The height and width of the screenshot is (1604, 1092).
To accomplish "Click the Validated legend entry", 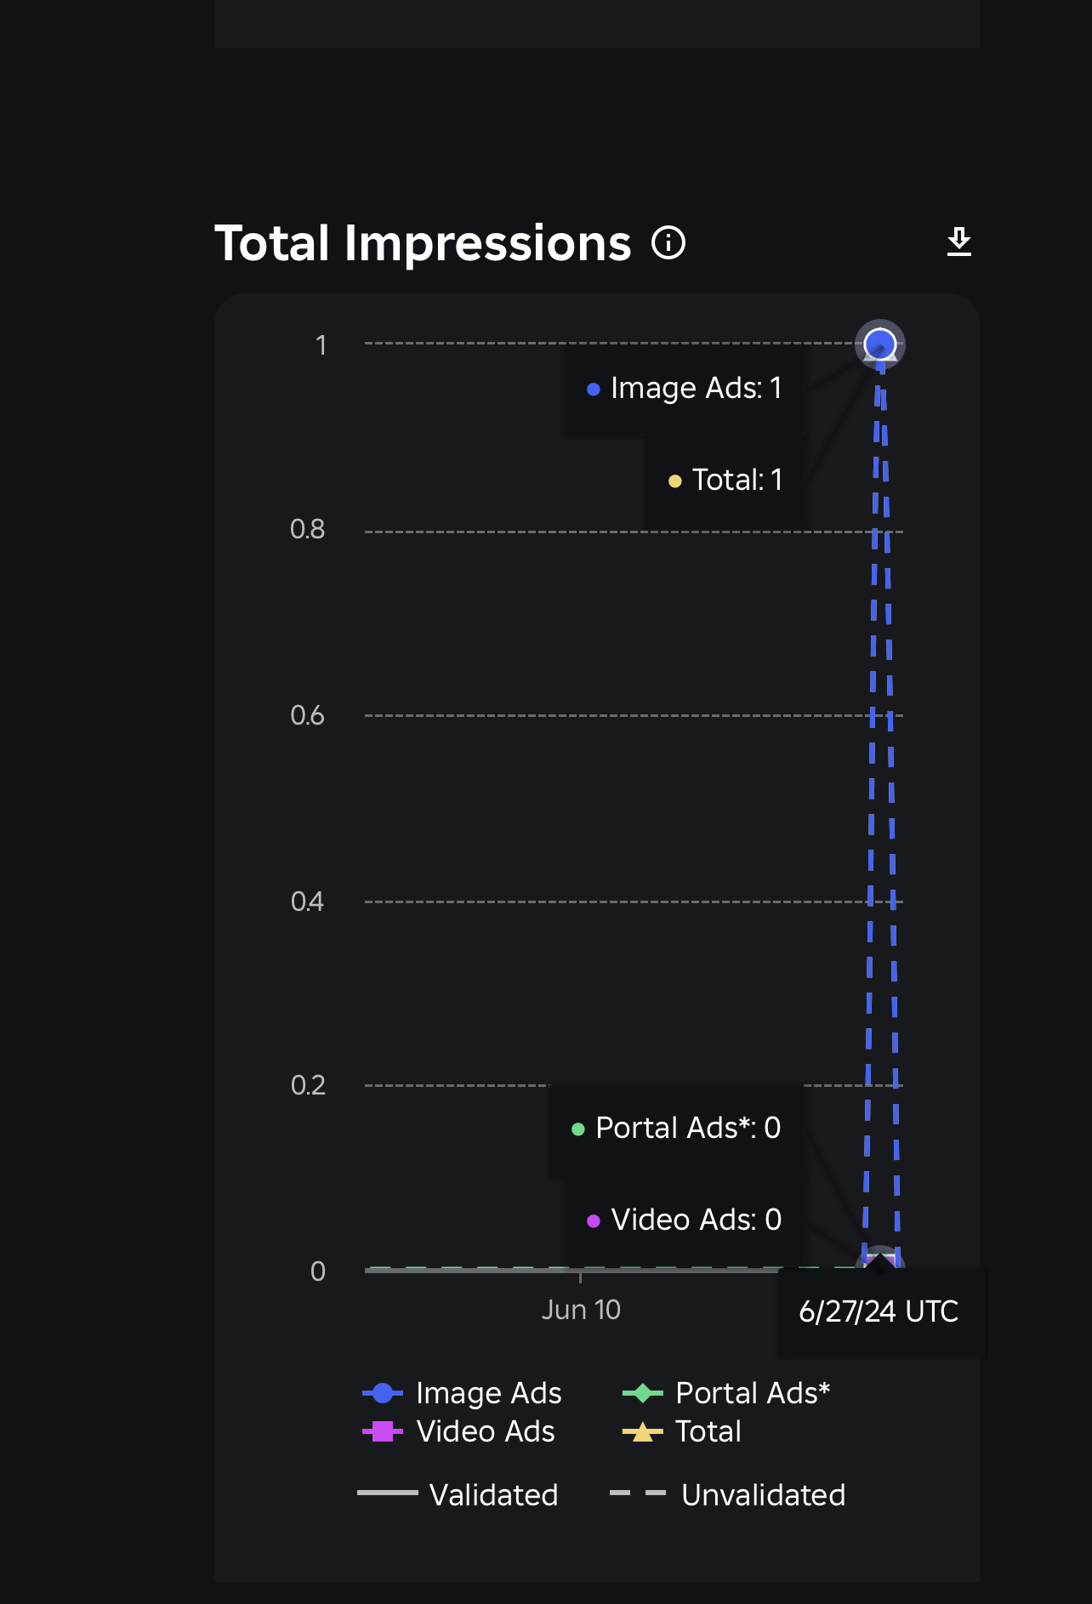I will pyautogui.click(x=494, y=1494).
